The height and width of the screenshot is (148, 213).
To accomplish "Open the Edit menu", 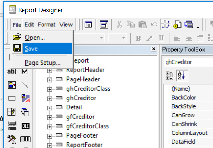I will point(29,24).
